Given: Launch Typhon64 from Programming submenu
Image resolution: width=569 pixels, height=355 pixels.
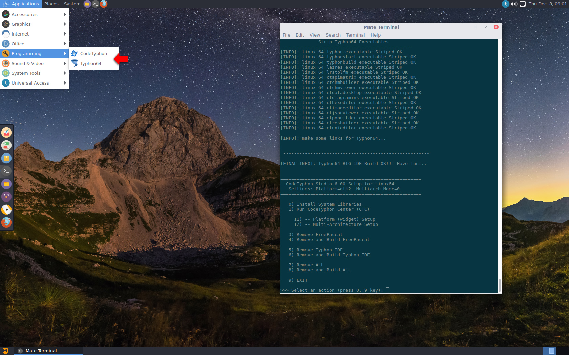Looking at the screenshot, I should pos(93,63).
